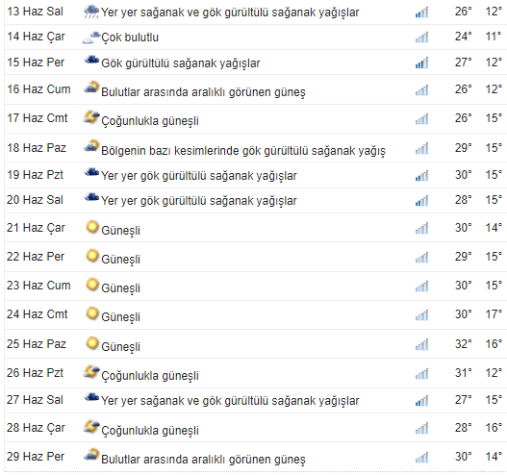Select the date '18 Haz Paz'
This screenshot has height=475, width=507.
tap(37, 148)
